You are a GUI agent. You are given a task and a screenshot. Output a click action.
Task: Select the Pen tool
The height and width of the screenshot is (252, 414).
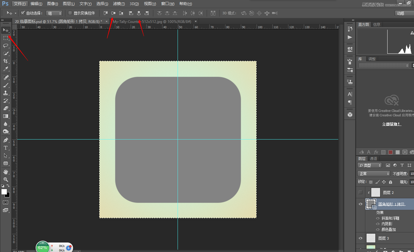(x=6, y=140)
